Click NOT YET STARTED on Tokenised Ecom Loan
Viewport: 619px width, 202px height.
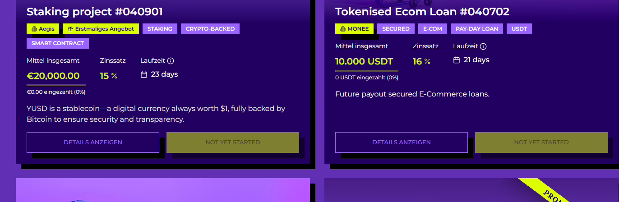pos(541,142)
